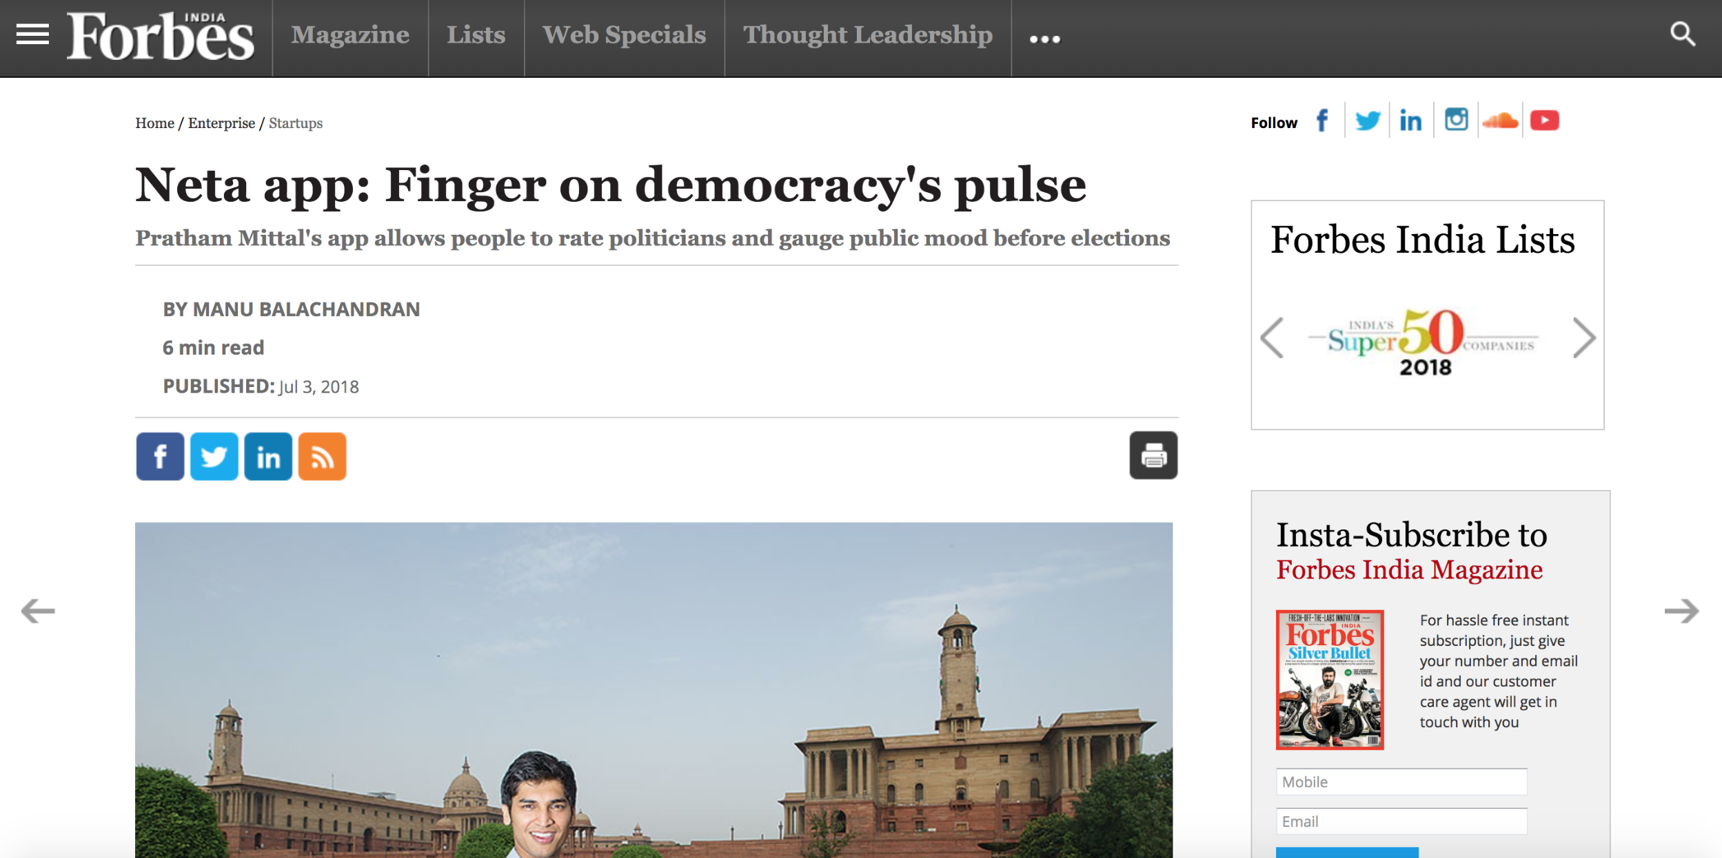1722x858 pixels.
Task: Expand the three-dots more menu
Action: 1044,39
